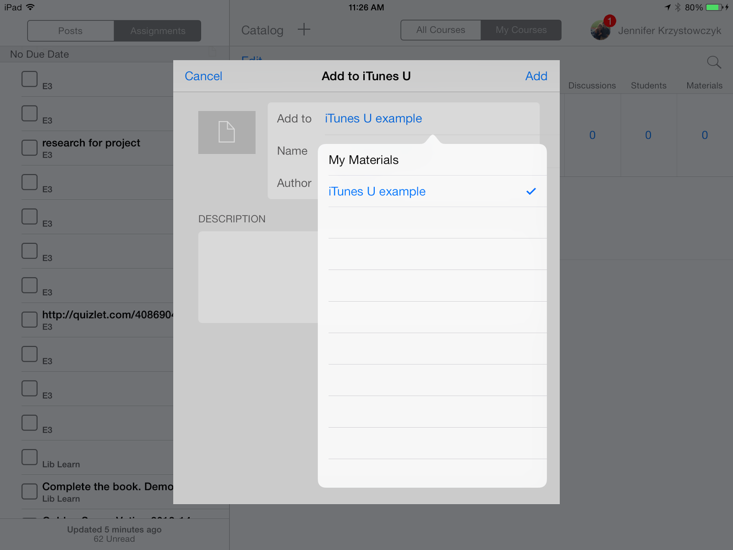733x550 pixels.
Task: Show My Courses
Action: click(x=521, y=30)
